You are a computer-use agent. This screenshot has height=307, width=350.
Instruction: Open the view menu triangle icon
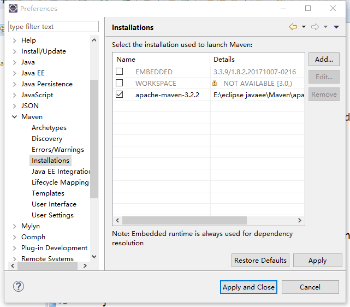click(336, 27)
